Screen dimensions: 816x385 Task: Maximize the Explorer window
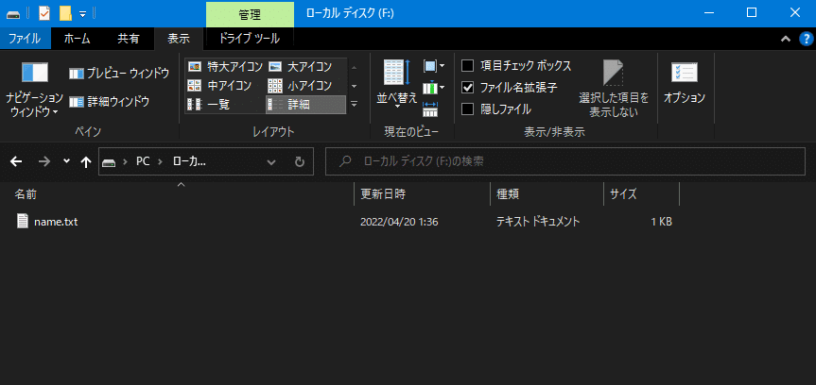(x=752, y=13)
